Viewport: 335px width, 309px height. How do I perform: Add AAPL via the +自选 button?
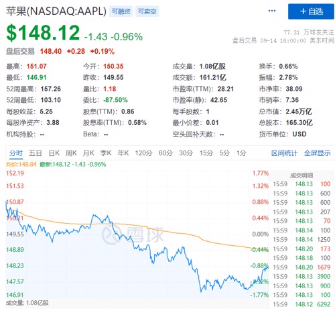pyautogui.click(x=311, y=11)
